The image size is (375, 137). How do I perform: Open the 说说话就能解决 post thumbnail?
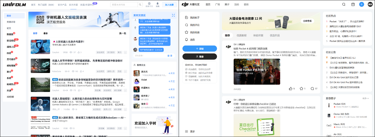pos(40,85)
